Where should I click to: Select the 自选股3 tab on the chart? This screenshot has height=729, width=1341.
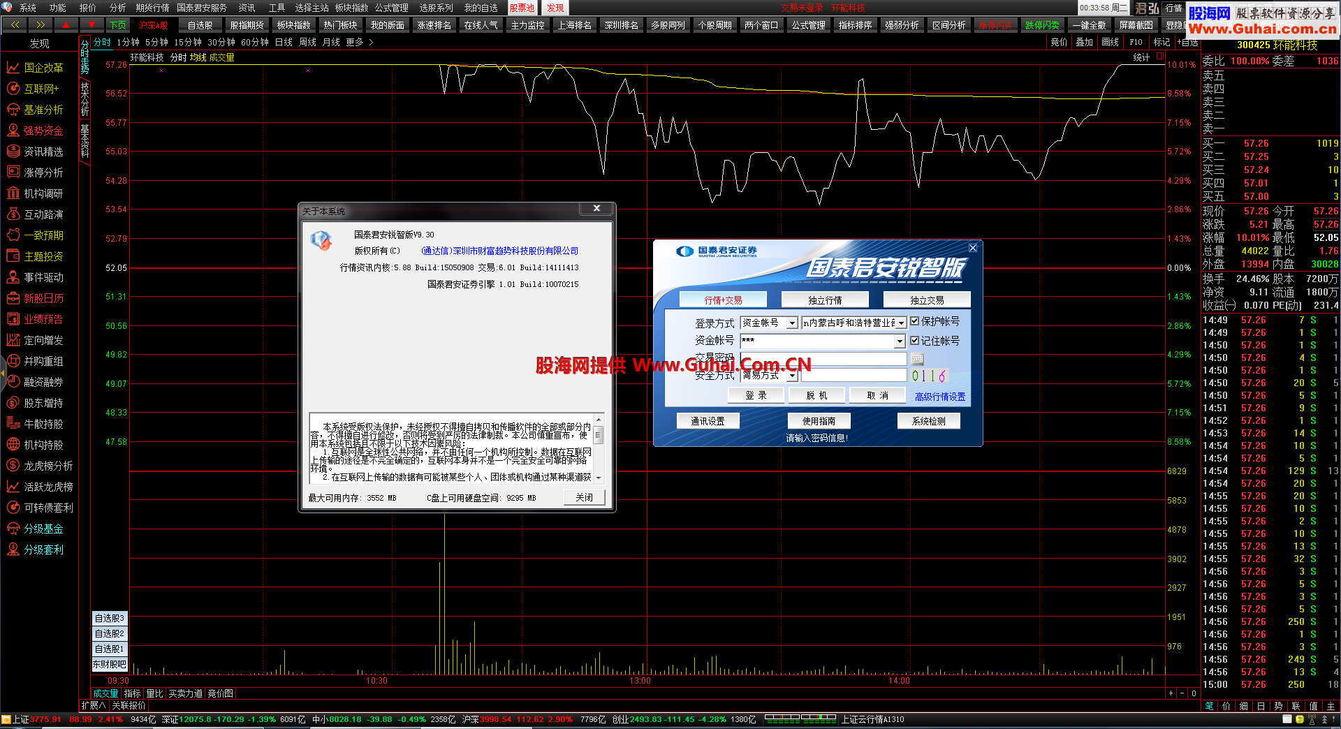click(110, 618)
